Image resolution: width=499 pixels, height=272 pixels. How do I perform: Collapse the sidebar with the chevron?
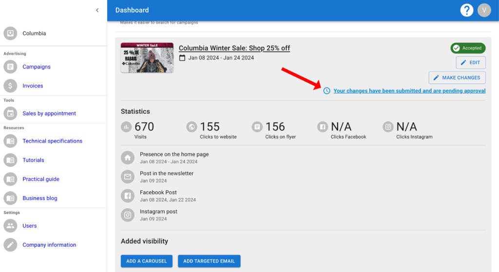tap(97, 10)
